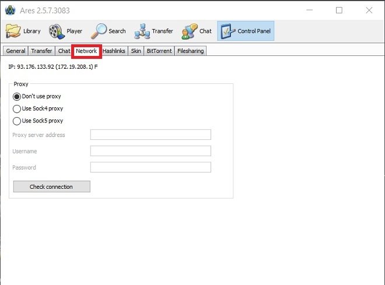
Task: Click the Ares logo in the title bar
Action: coord(10,10)
